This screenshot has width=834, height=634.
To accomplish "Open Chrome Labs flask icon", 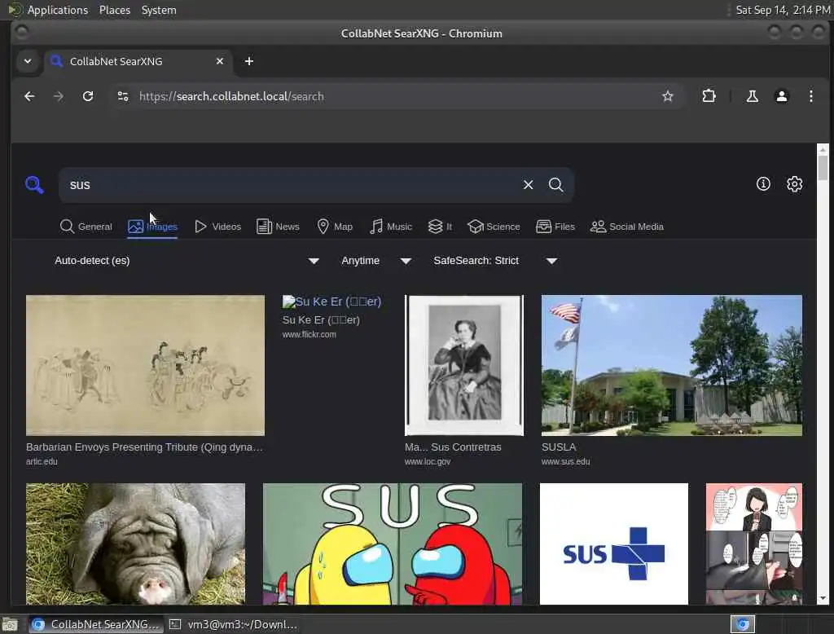I will point(752,96).
